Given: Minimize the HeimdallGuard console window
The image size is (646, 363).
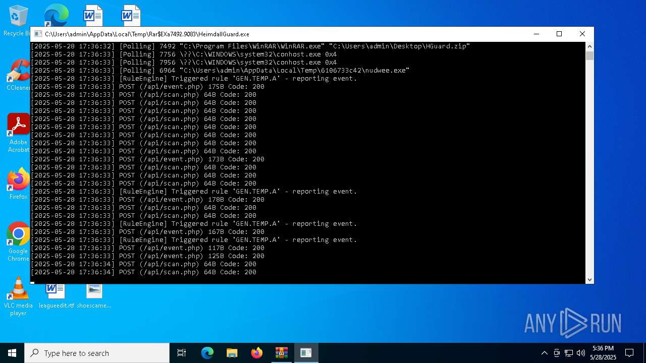Looking at the screenshot, I should (536, 34).
